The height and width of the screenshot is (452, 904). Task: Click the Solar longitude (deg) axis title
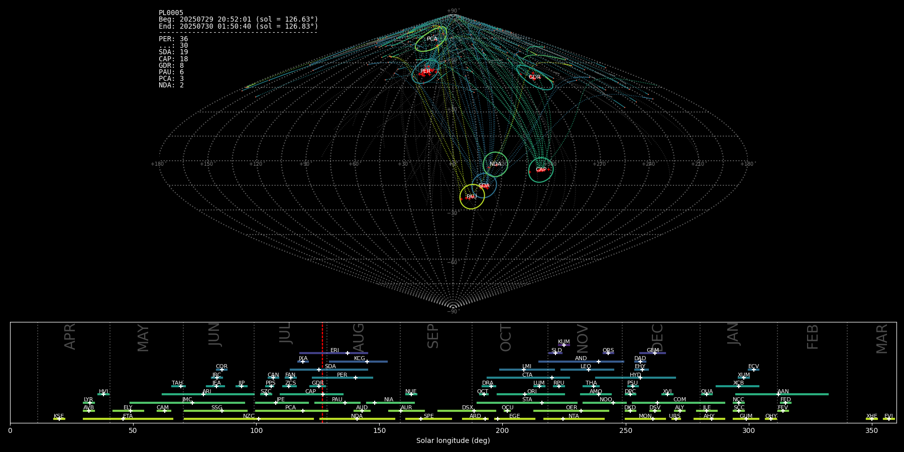click(453, 440)
